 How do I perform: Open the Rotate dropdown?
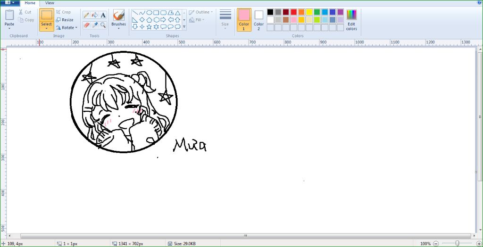pos(67,27)
